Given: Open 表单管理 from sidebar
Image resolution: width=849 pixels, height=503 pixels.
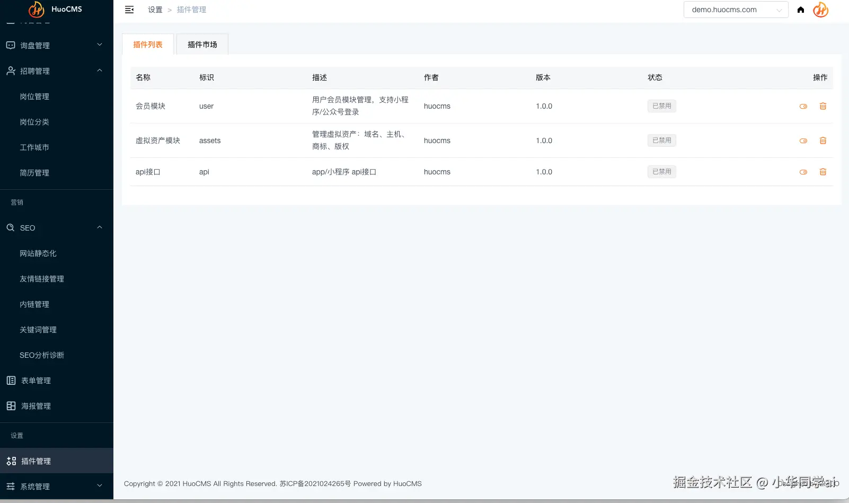Looking at the screenshot, I should pos(57,381).
